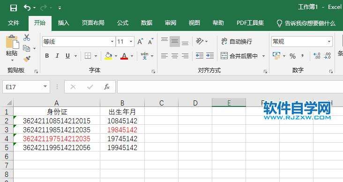Click the Increase Indent icon

tap(210, 56)
